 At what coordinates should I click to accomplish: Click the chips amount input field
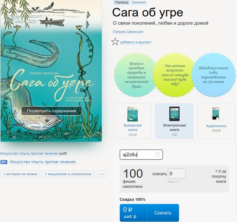coord(177,174)
